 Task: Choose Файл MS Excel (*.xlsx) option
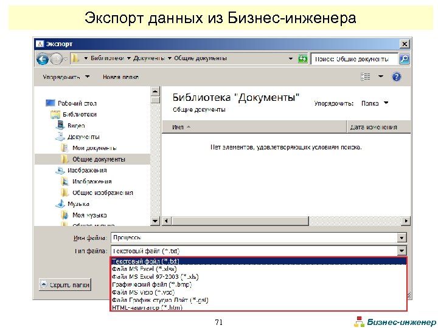tap(259, 269)
